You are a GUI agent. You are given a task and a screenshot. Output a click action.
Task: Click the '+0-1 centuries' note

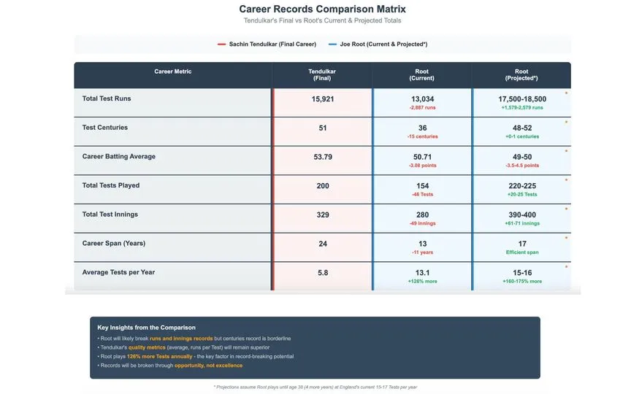522,136
